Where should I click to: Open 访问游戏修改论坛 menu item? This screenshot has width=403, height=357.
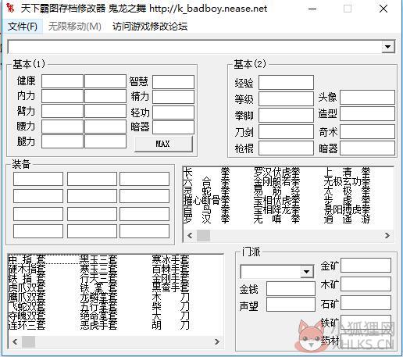tap(150, 27)
